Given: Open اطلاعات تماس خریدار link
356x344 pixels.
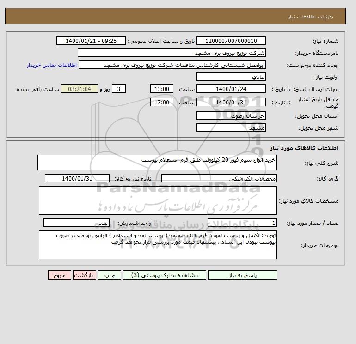Looking at the screenshot, I should [x=51, y=65].
